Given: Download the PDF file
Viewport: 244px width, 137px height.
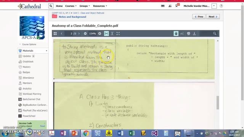Looking at the screenshot, I should coord(194,33).
